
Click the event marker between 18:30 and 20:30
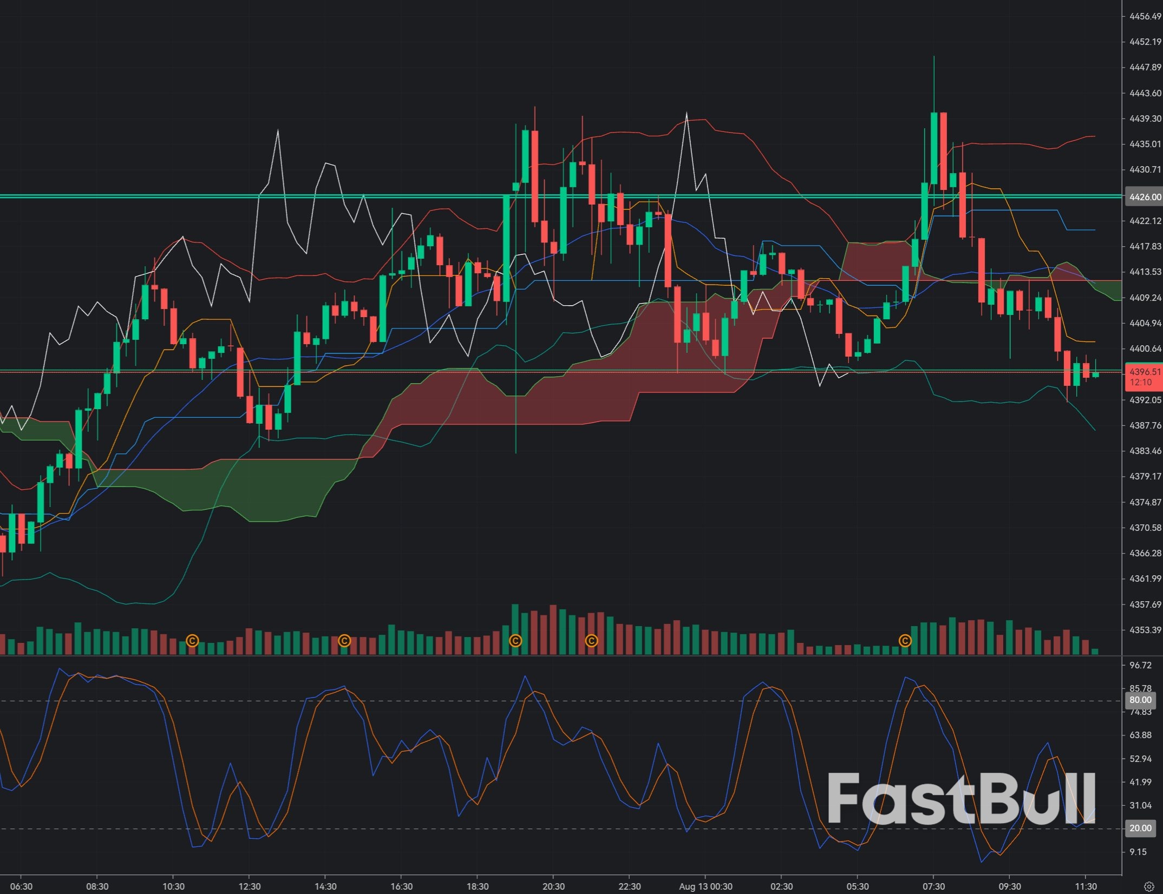click(515, 641)
